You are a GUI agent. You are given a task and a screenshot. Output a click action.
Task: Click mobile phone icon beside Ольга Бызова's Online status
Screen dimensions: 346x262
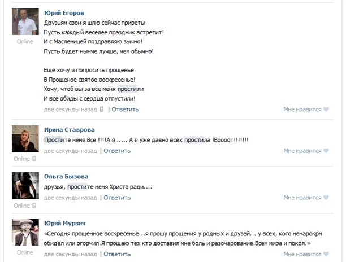[34, 206]
